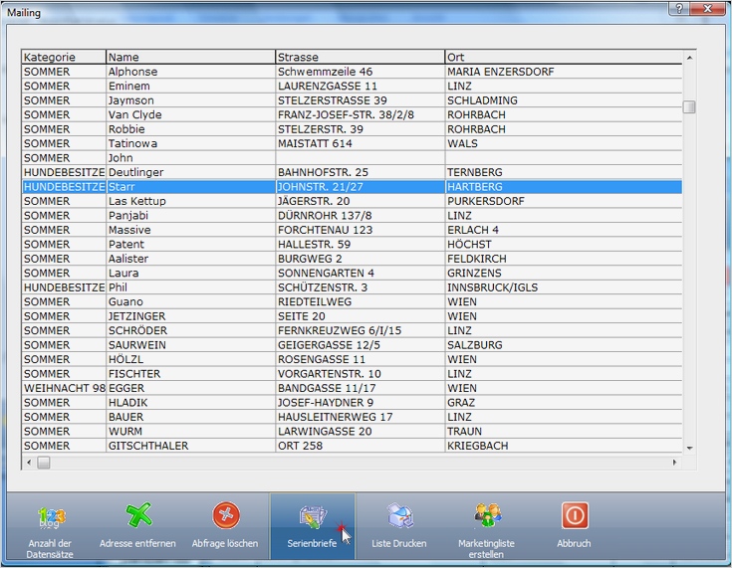The height and width of the screenshot is (568, 732).
Task: Click the HARTBERG city cell
Action: click(x=564, y=187)
